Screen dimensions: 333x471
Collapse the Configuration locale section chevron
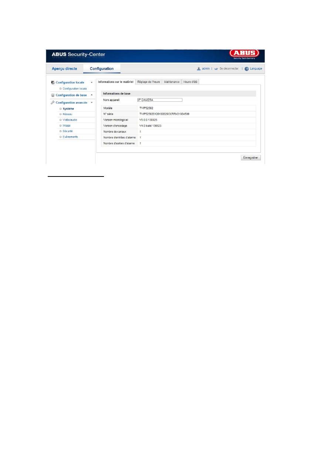point(91,82)
